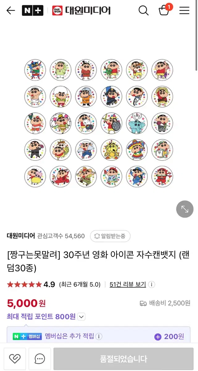Tap the search magnifier icon
198x371 pixels.
(143, 11)
